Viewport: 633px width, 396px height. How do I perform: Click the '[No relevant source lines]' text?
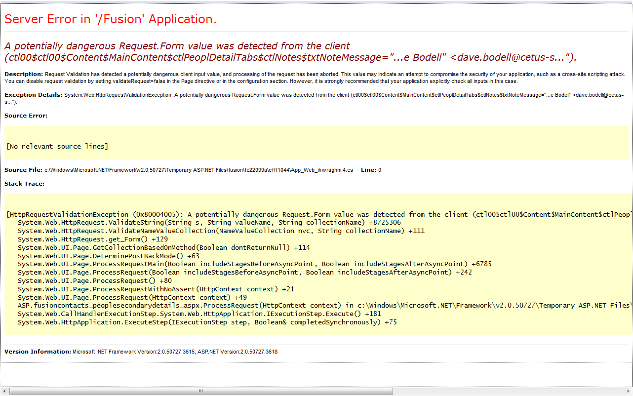click(57, 147)
